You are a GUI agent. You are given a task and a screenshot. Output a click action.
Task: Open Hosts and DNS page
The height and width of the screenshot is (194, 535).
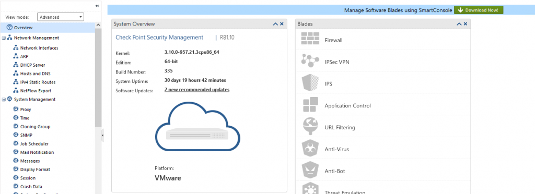pyautogui.click(x=36, y=74)
